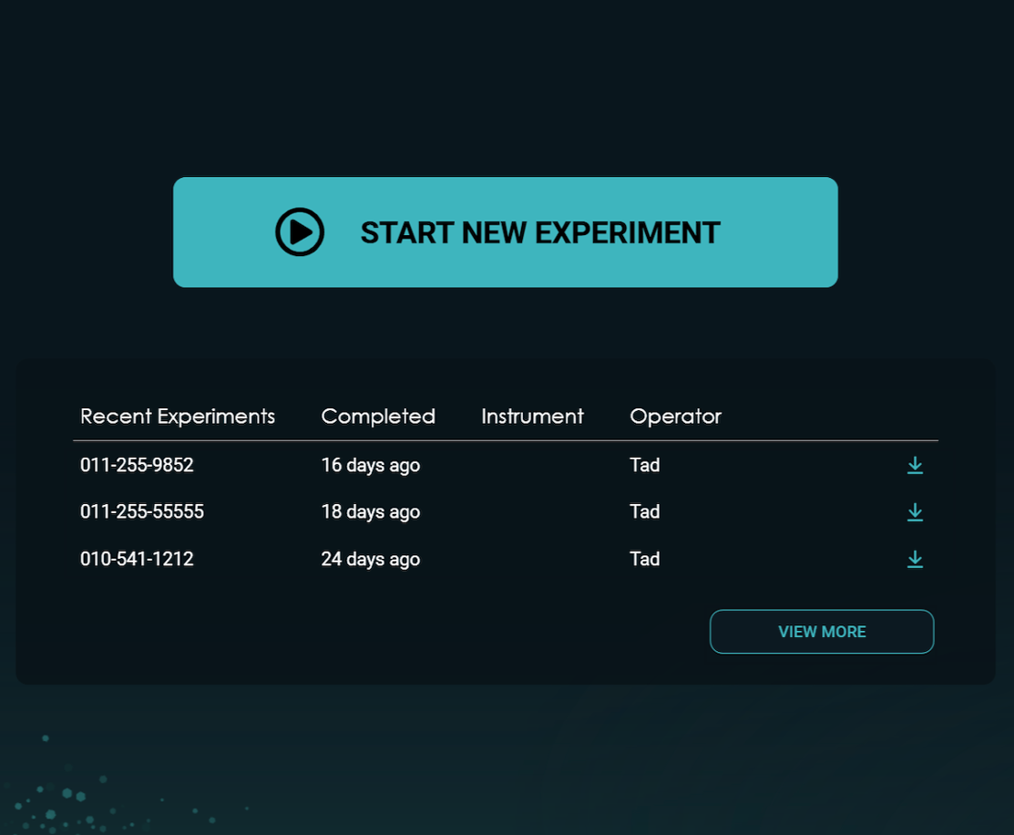Click the empty Instrument cell for 011-255-9852

tap(532, 466)
